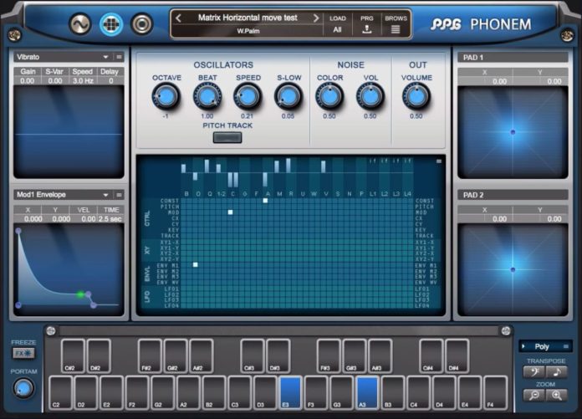The height and width of the screenshot is (419, 582).
Task: Go to the next preset arrow
Action: pyautogui.click(x=315, y=18)
